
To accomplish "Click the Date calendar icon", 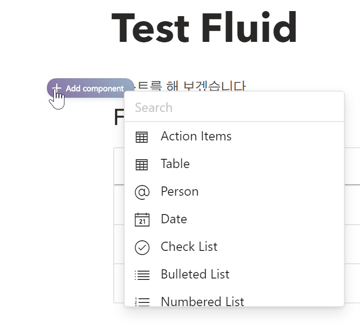I will [142, 220].
